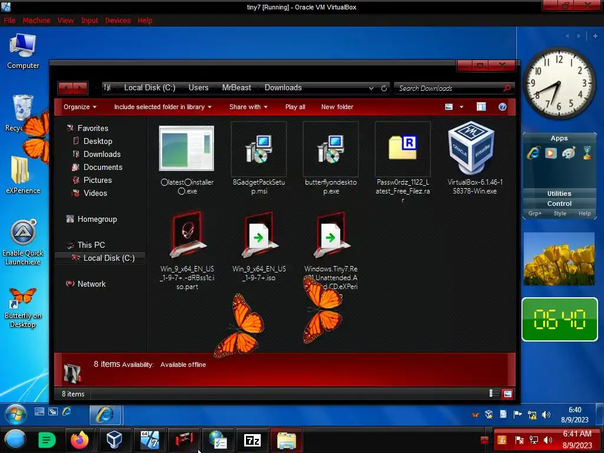Switch to large icons view in status bar
This screenshot has width=604, height=453.
tap(507, 393)
